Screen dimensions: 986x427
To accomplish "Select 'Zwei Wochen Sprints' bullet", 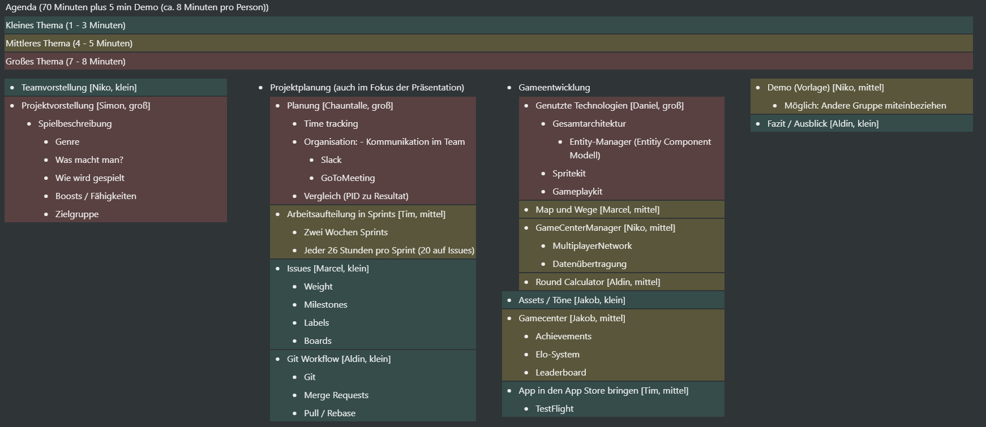I will tap(346, 232).
